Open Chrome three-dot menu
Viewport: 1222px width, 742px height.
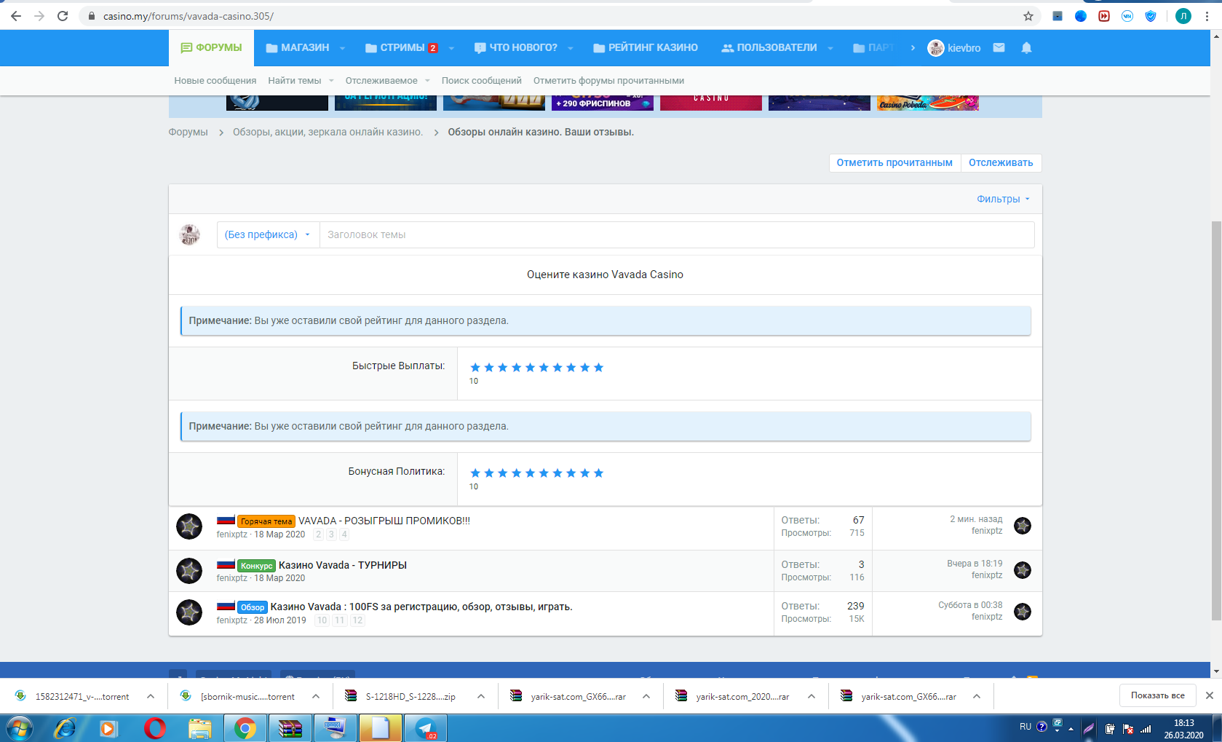pos(1207,16)
